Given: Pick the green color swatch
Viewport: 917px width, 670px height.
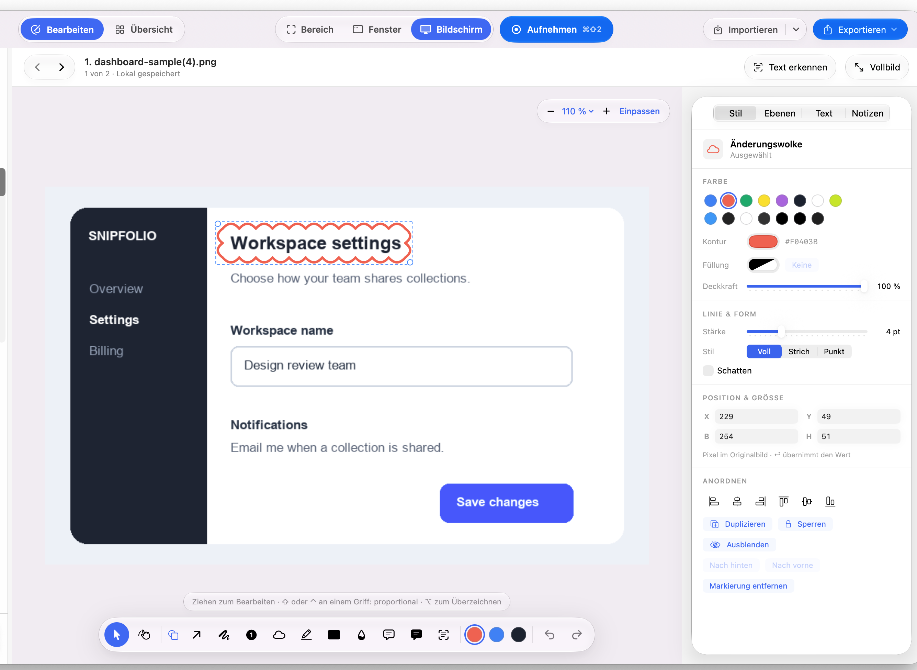Looking at the screenshot, I should tap(746, 201).
